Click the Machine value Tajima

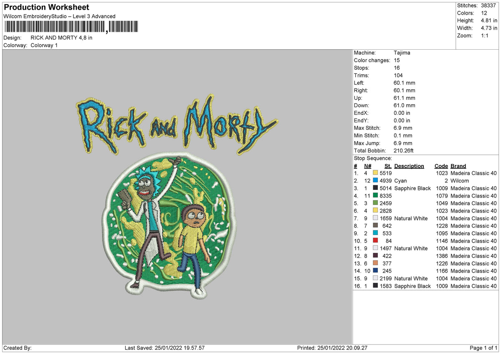pos(402,53)
